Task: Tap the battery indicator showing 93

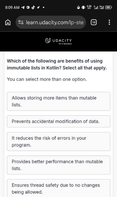Action: click(x=108, y=7)
